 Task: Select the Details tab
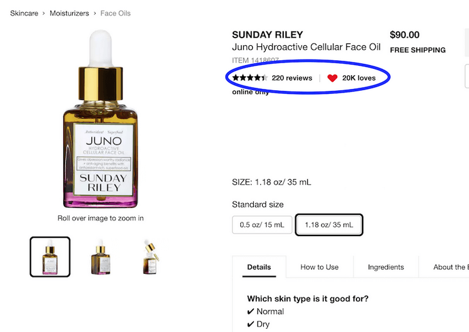click(259, 267)
